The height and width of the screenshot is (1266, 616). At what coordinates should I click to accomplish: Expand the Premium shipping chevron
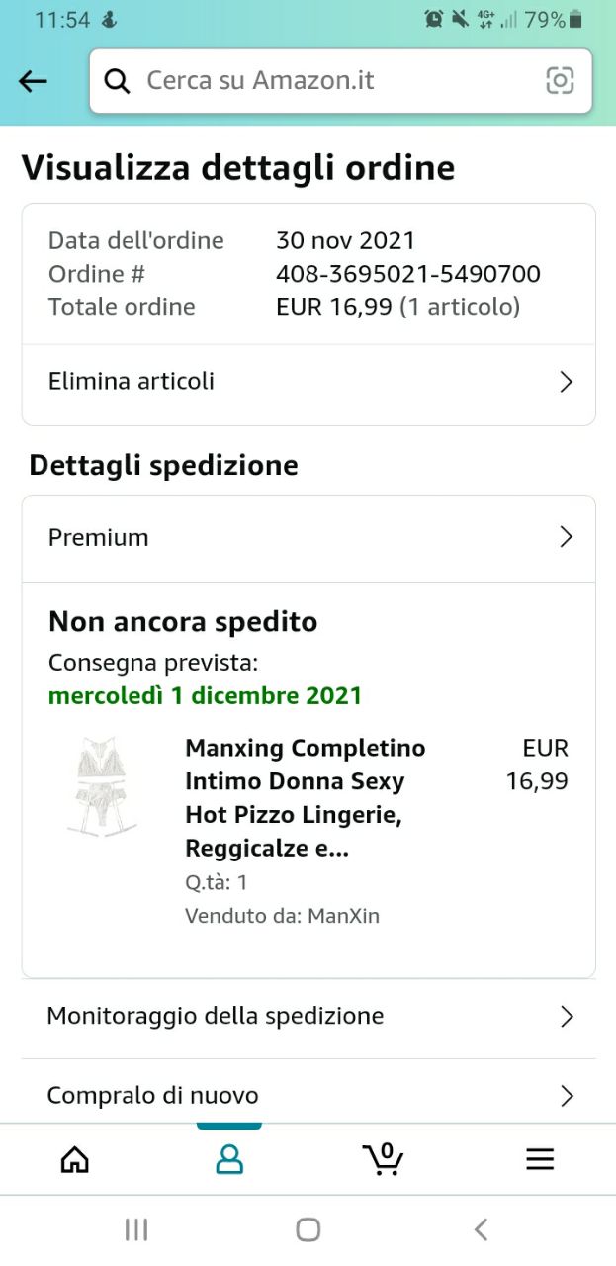[566, 537]
